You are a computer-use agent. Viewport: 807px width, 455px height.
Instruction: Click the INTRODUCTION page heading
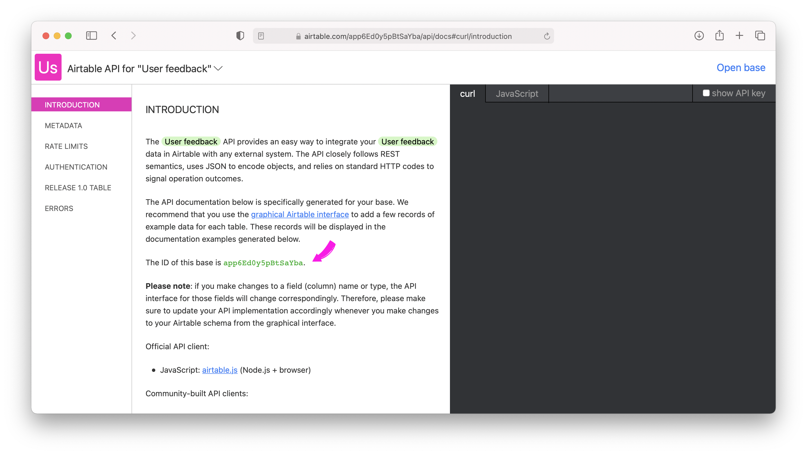[x=182, y=110]
